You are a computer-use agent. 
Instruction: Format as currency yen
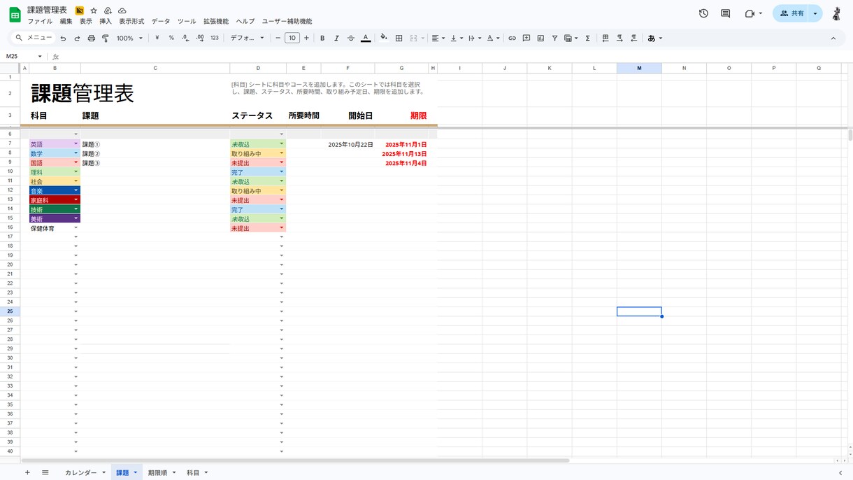coord(157,38)
